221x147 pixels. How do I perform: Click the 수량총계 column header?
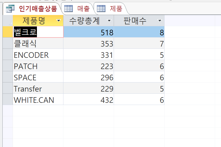(84, 21)
